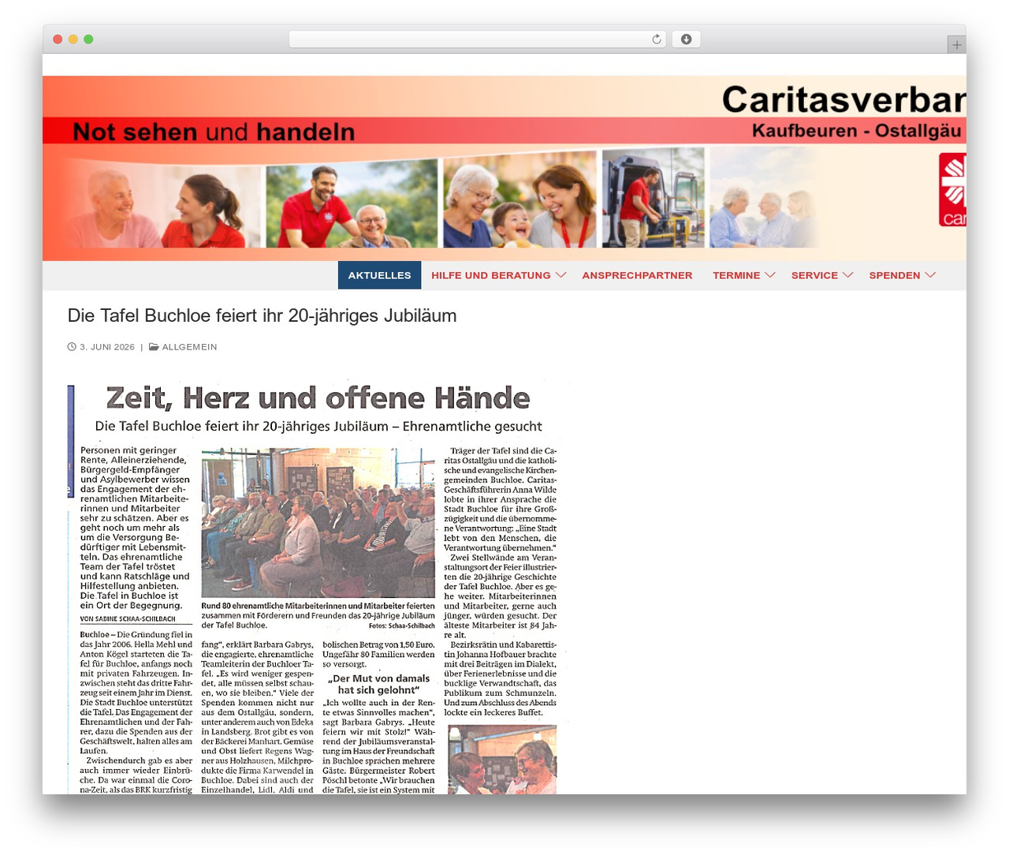Image resolution: width=1009 pixels, height=855 pixels.
Task: Click the post title about Tafel Buchloe
Action: pos(262,315)
